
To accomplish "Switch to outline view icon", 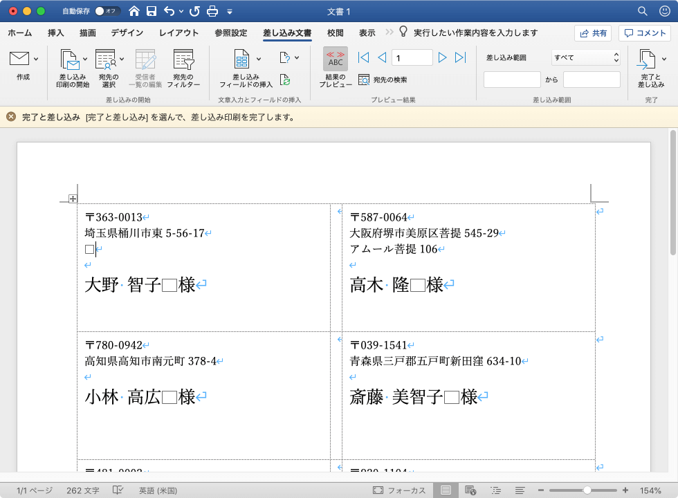I will point(495,490).
